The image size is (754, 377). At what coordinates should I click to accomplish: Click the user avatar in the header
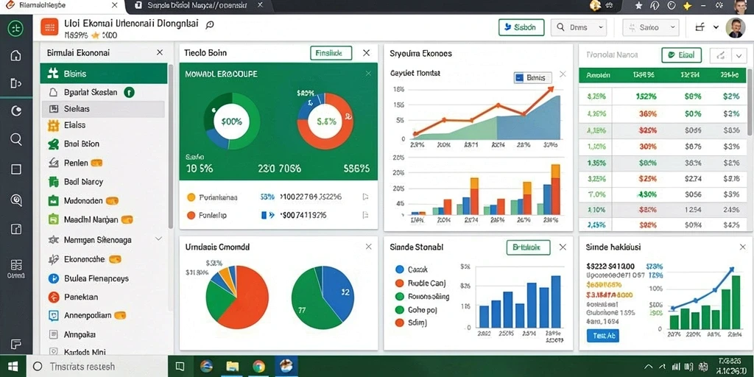734,27
